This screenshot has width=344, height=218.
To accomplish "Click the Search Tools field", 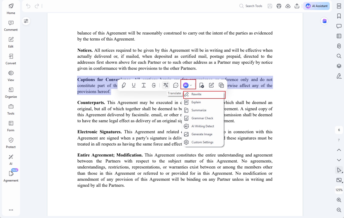I will pyautogui.click(x=251, y=6).
